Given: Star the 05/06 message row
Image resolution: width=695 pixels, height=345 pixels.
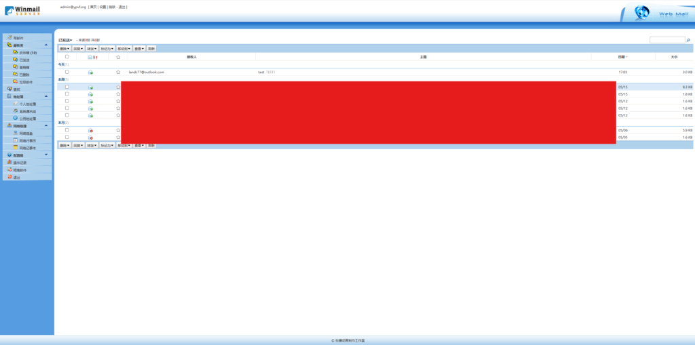Looking at the screenshot, I should click(x=118, y=130).
